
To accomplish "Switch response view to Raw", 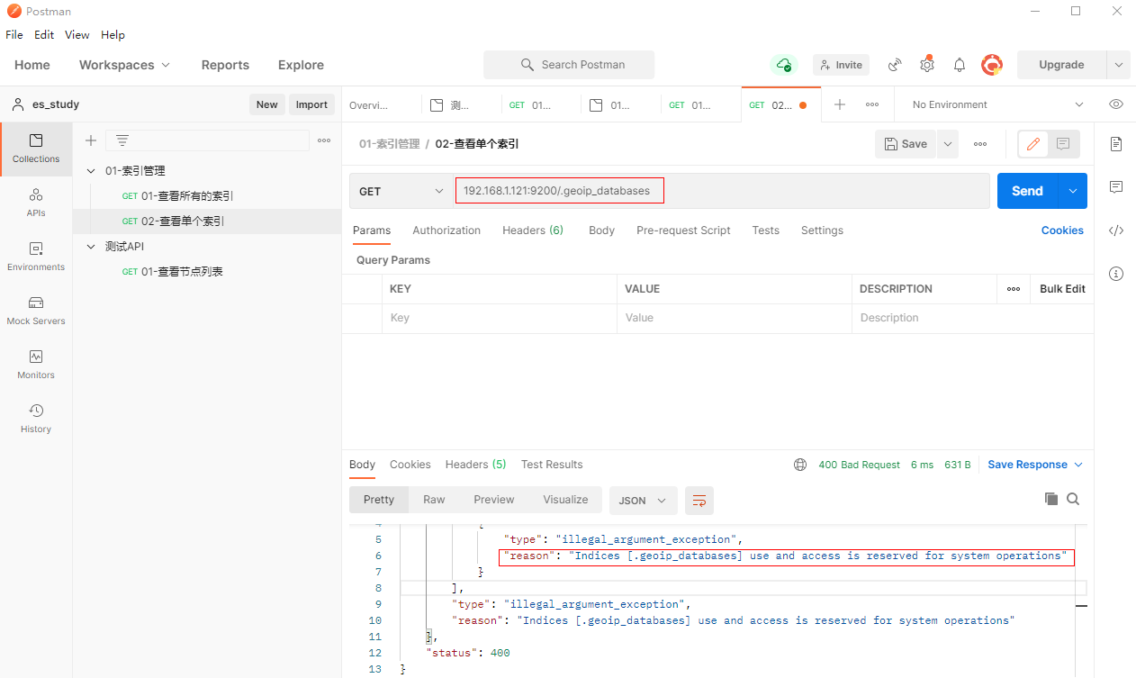I will coord(434,500).
